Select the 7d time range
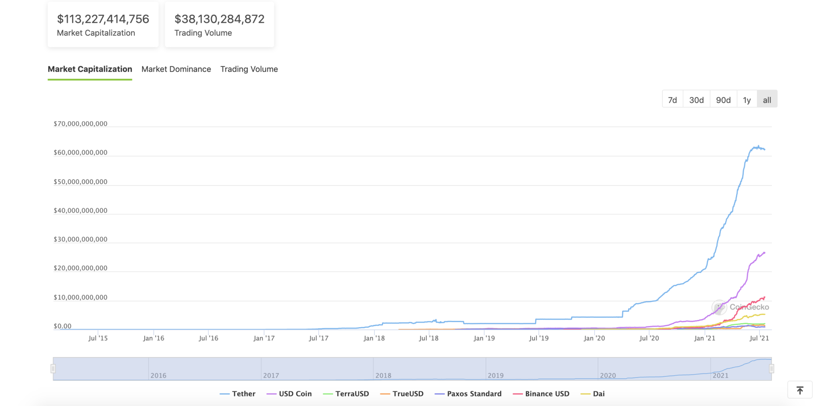 click(x=672, y=99)
